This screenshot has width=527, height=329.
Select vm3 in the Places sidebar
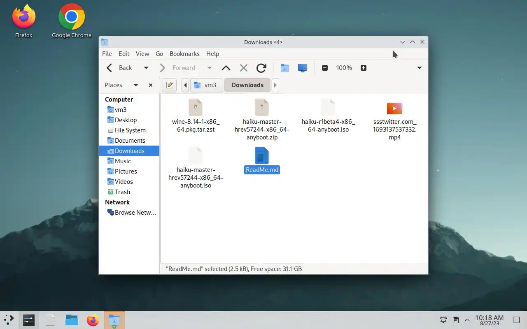tap(129, 110)
